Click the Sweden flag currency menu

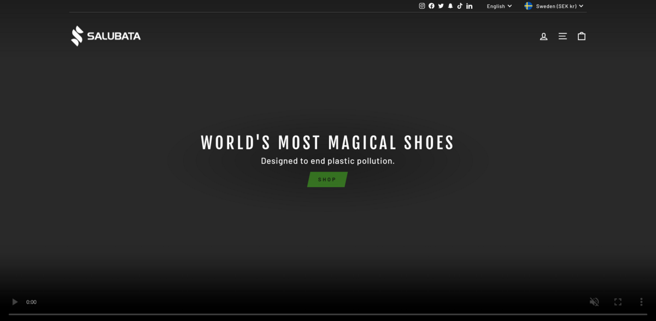tap(528, 6)
